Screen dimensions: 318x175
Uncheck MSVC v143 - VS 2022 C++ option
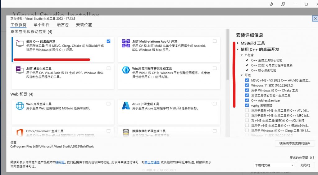(x=247, y=80)
